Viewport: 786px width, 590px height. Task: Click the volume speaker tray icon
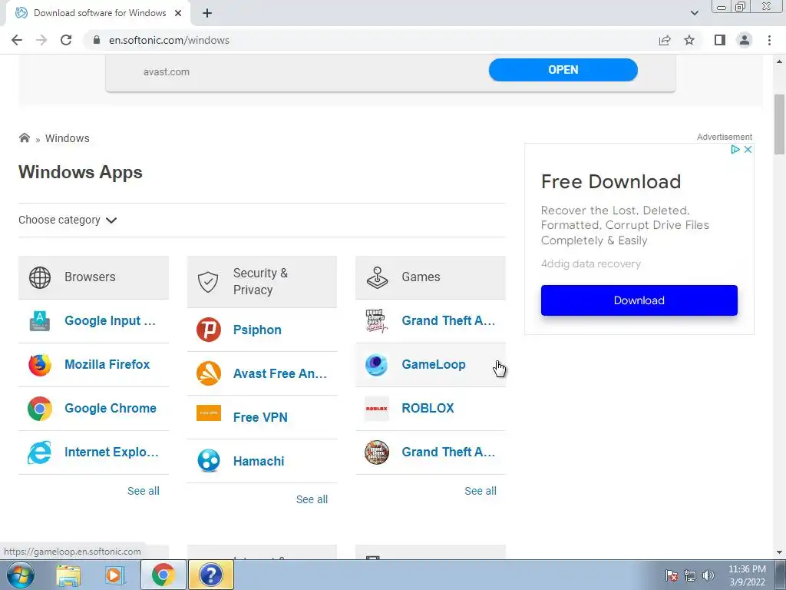click(x=708, y=575)
